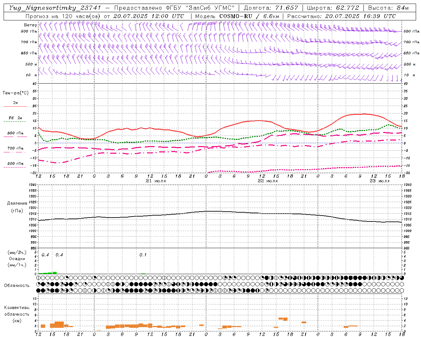Click the Долгота: 71.657 value

[x=271, y=8]
